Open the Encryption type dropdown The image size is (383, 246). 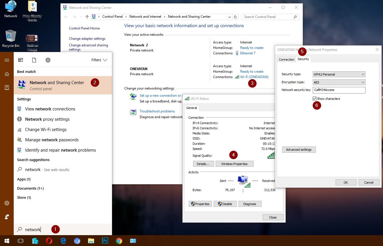(x=339, y=82)
